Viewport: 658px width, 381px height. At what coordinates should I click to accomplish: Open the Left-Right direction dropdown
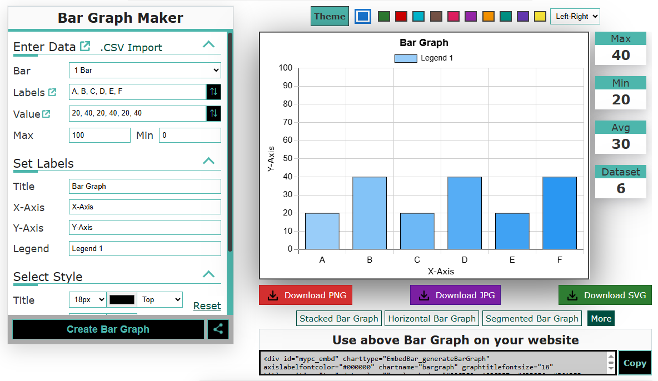click(575, 16)
